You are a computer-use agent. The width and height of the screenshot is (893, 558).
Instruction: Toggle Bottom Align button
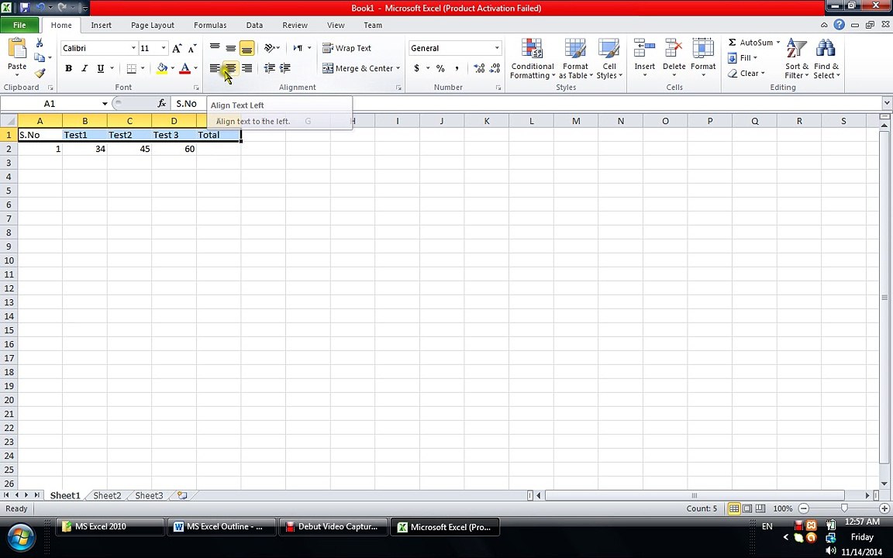coord(247,48)
